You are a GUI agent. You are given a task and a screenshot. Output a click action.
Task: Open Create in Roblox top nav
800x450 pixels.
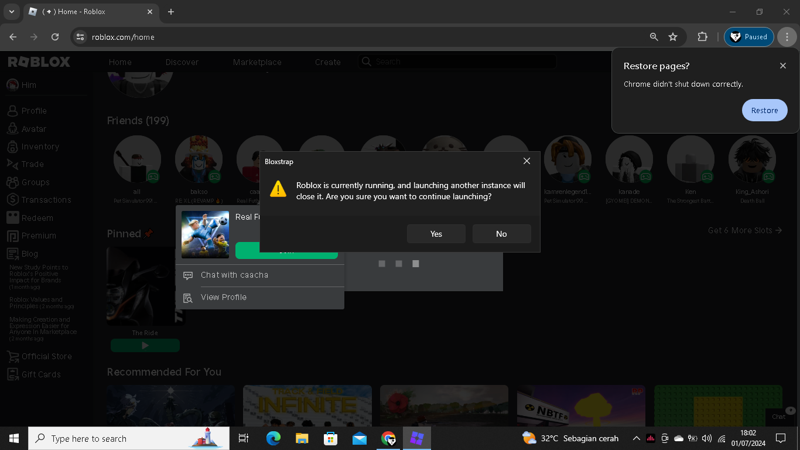pos(328,62)
